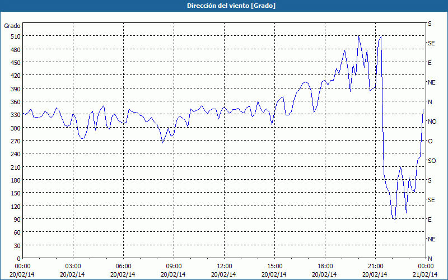Select compass label 'N' level with 360
This screenshot has width=448, height=280.
(430, 102)
